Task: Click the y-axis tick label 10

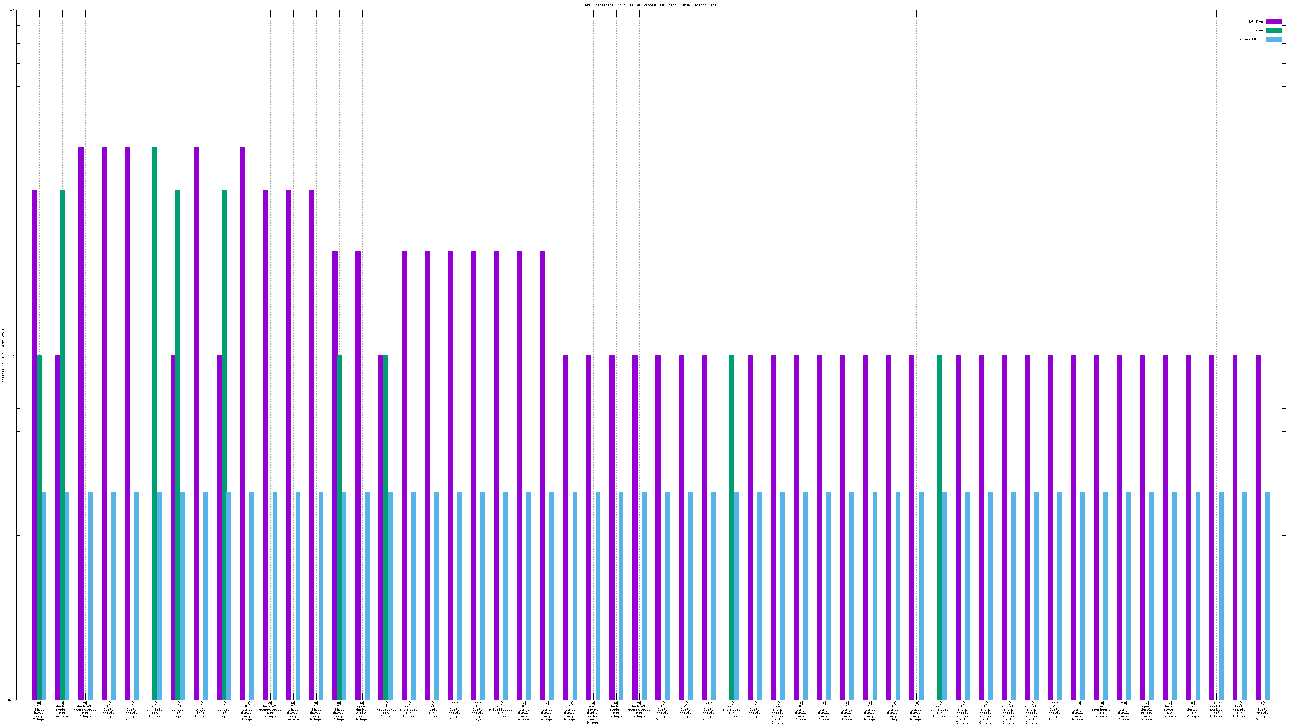Action: 12,10
